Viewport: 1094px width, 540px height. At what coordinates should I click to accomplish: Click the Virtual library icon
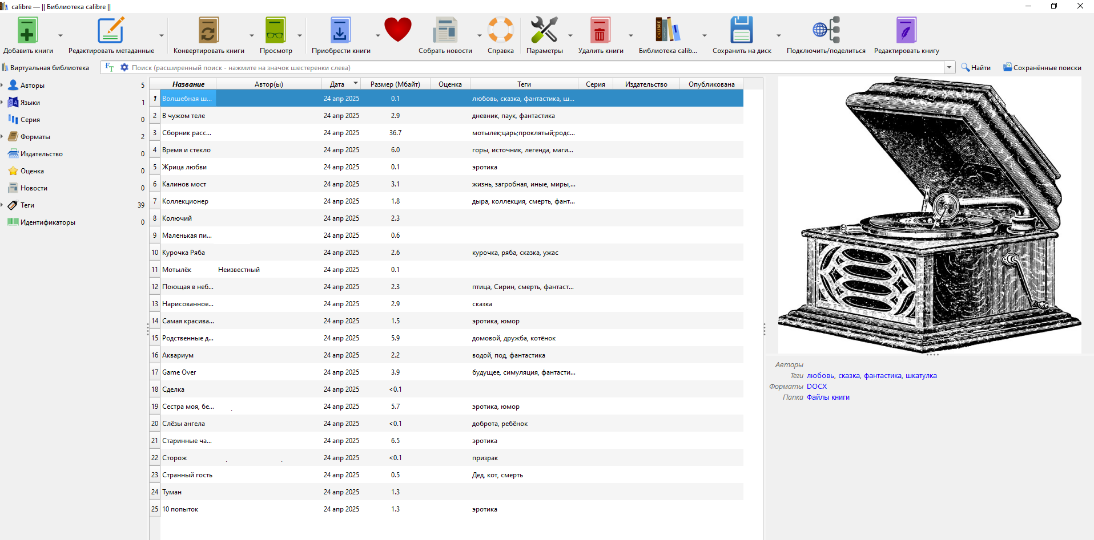(5, 67)
